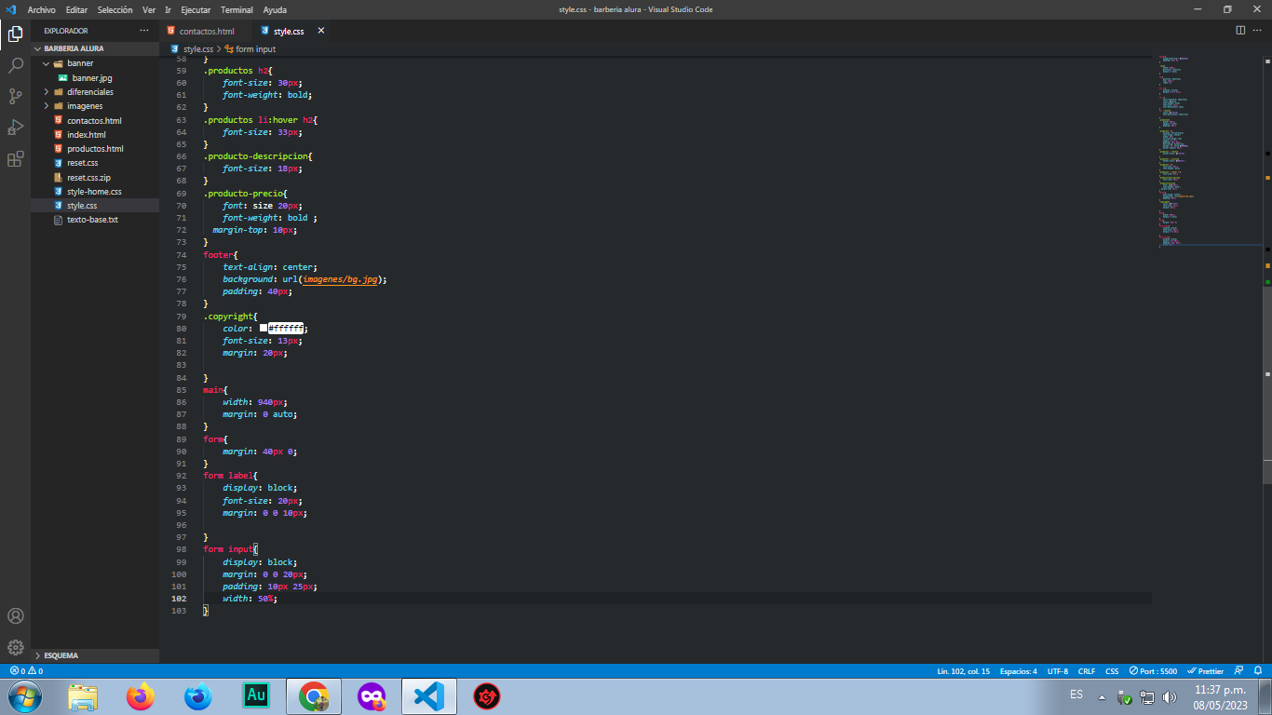Viewport: 1272px width, 715px height.
Task: Expand the ESQUEMA outline section
Action: pos(95,655)
